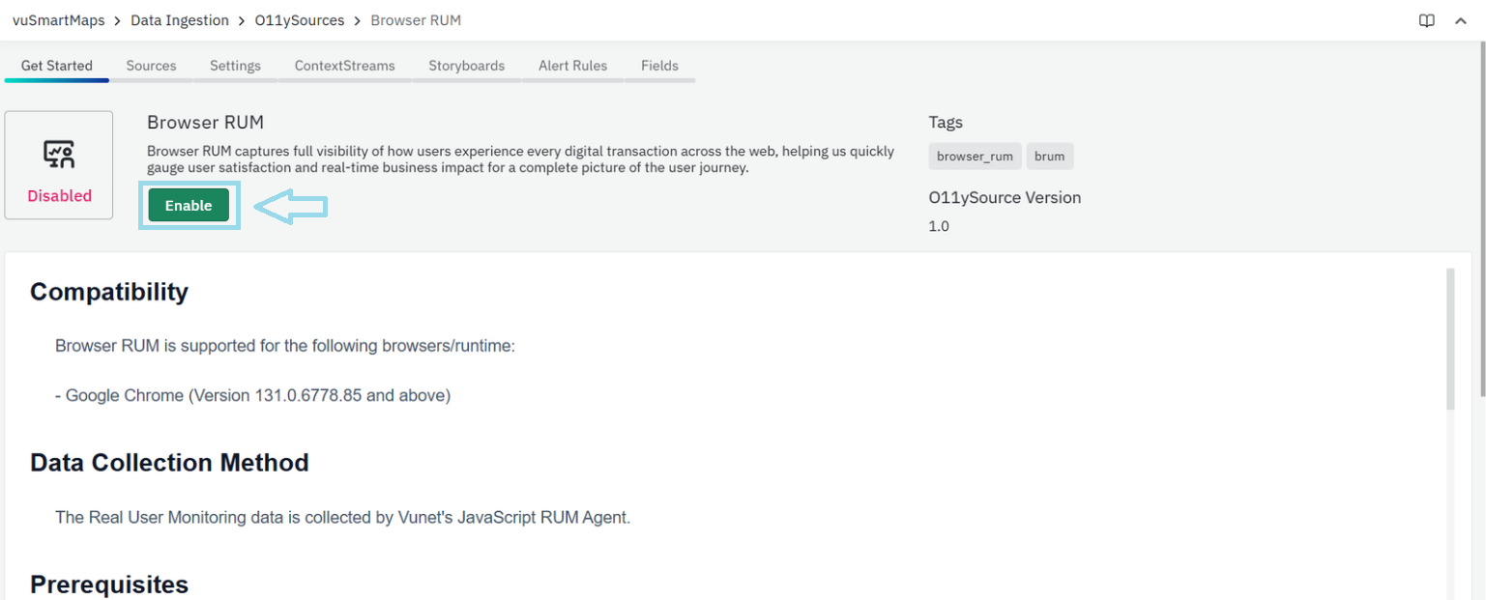Screen dimensions: 1486x600
Task: Select the Get Started tab
Action: click(x=57, y=66)
